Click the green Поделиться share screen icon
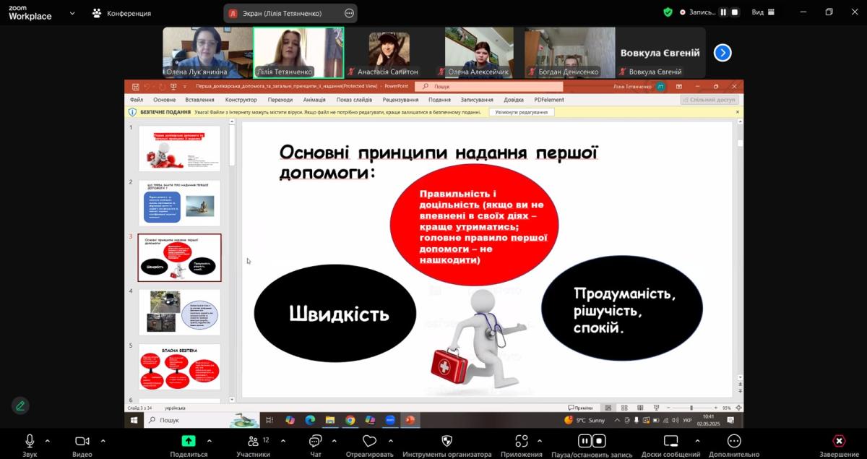Viewport: 867px width, 459px height. coord(189,441)
